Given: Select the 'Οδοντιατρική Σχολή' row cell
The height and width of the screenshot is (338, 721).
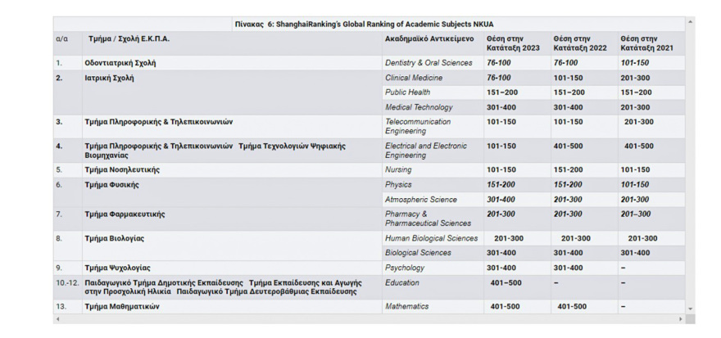Looking at the screenshot, I should click(120, 63).
